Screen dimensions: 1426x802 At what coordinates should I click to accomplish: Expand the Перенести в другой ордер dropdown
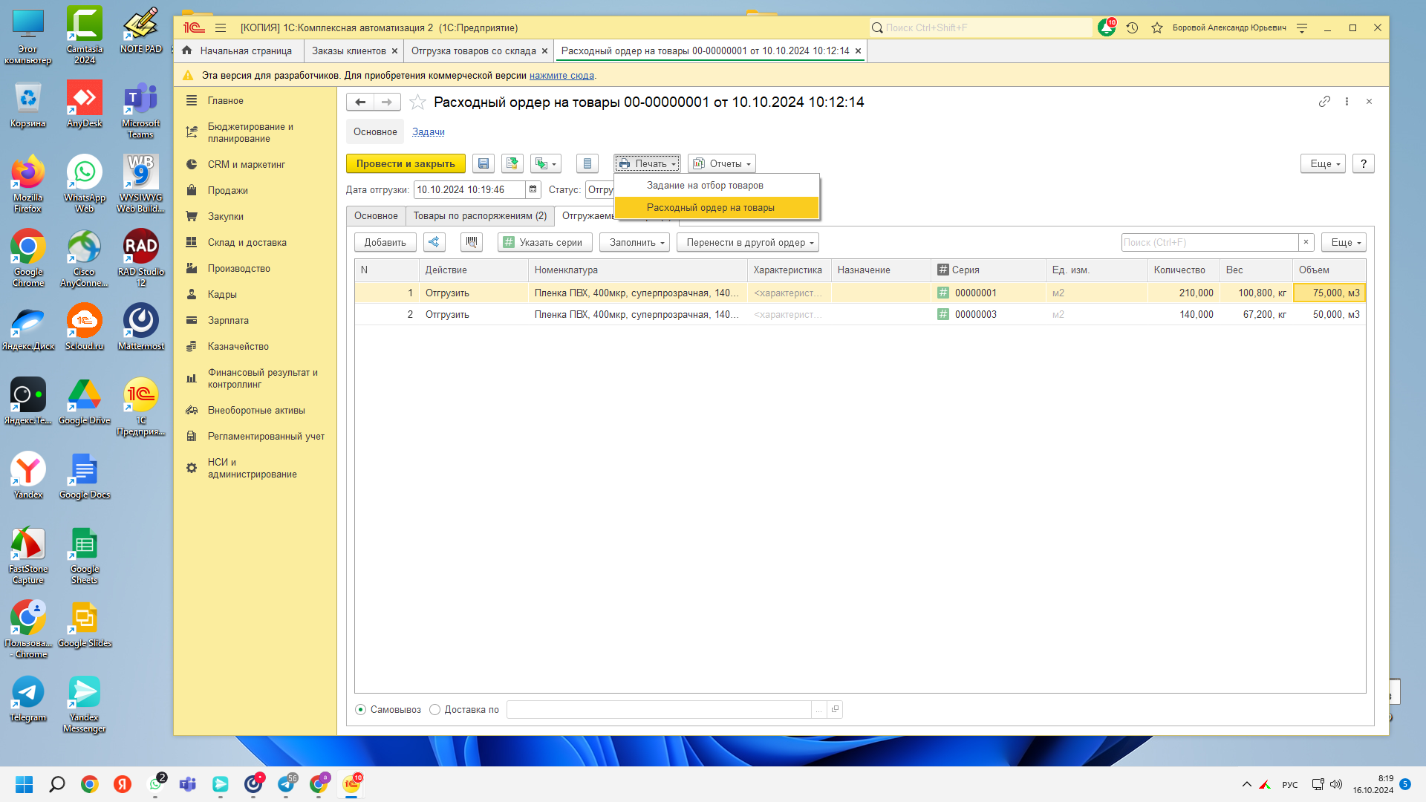point(750,242)
